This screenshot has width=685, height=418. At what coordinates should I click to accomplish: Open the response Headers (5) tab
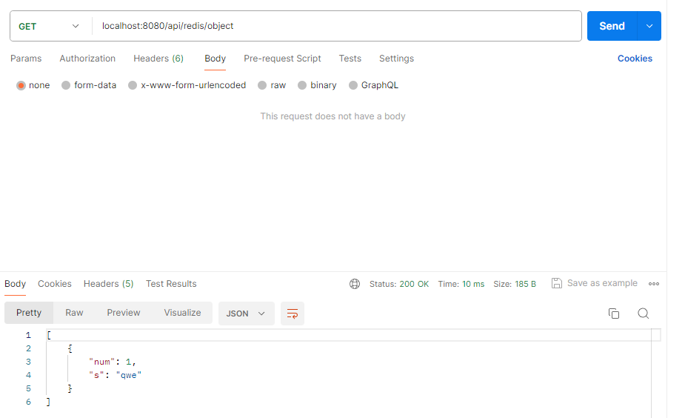click(108, 284)
